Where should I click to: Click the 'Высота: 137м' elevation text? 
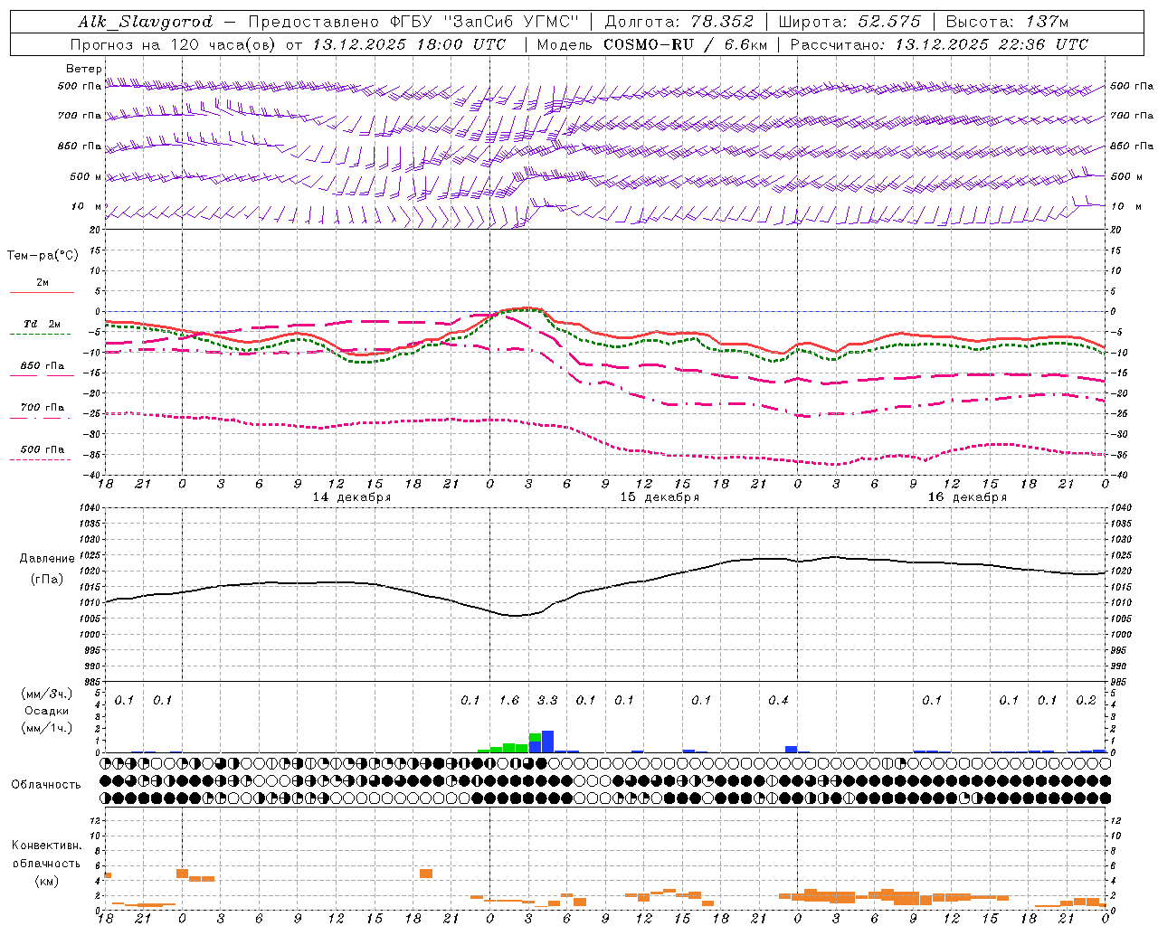pyautogui.click(x=1007, y=22)
